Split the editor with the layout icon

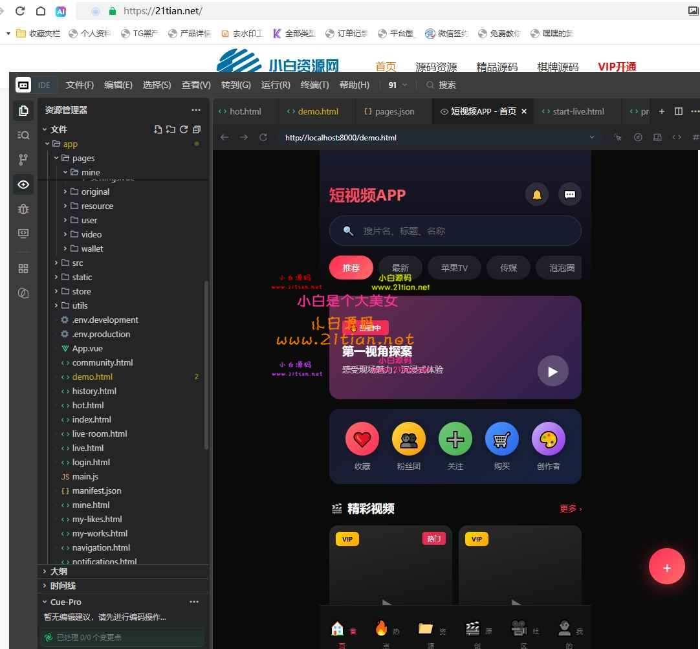click(x=678, y=111)
